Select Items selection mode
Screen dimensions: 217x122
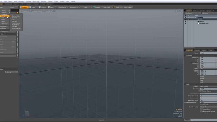point(51,7)
